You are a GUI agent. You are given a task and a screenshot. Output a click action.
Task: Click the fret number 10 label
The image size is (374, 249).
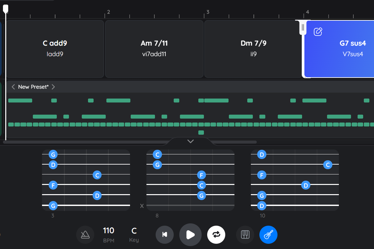262,216
